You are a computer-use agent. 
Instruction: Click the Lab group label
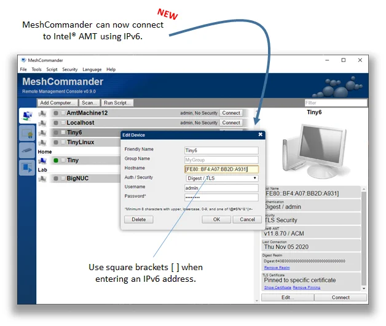42,170
